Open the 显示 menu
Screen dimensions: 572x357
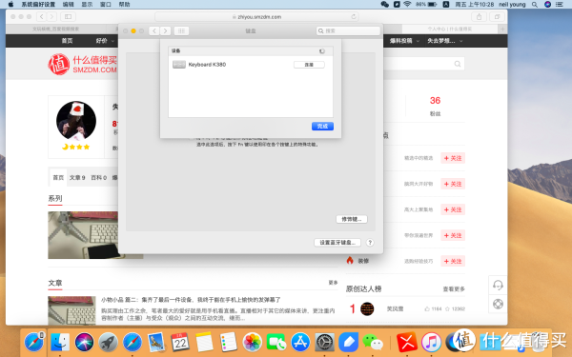(87, 5)
